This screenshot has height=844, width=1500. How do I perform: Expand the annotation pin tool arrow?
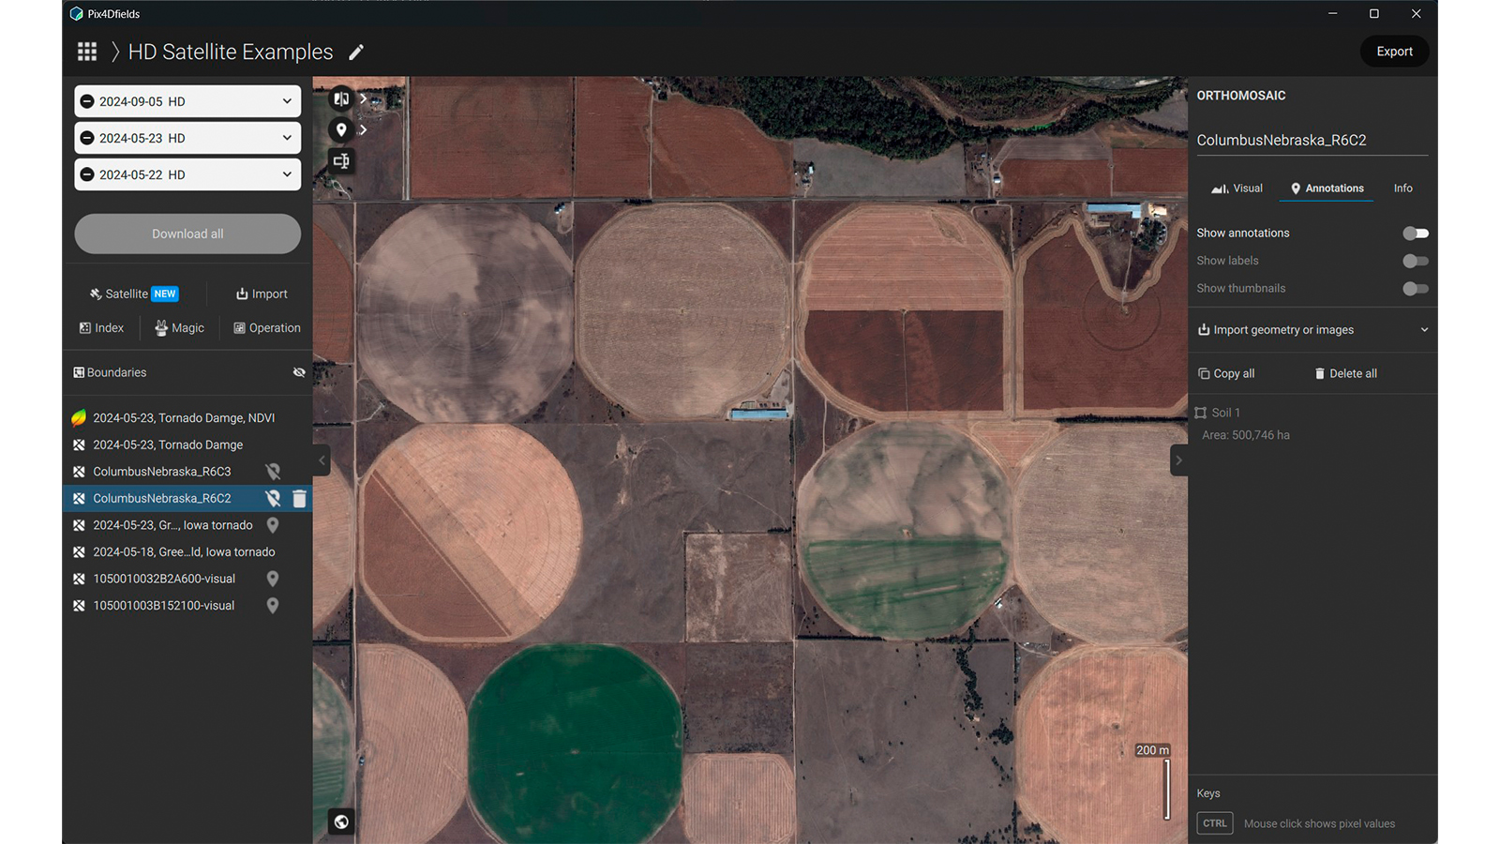click(x=364, y=129)
